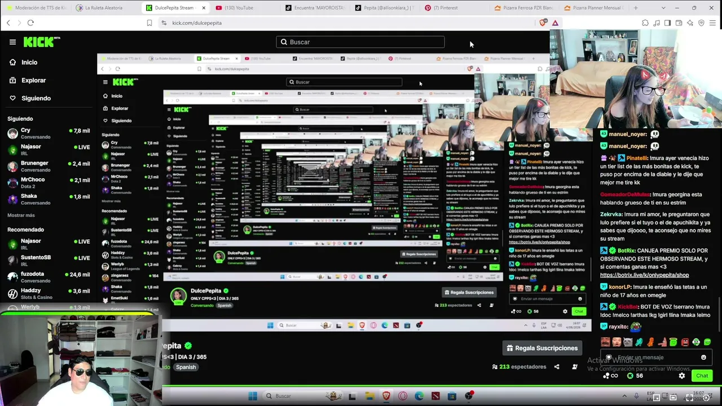Click the share icon beside espectadores

(557, 367)
